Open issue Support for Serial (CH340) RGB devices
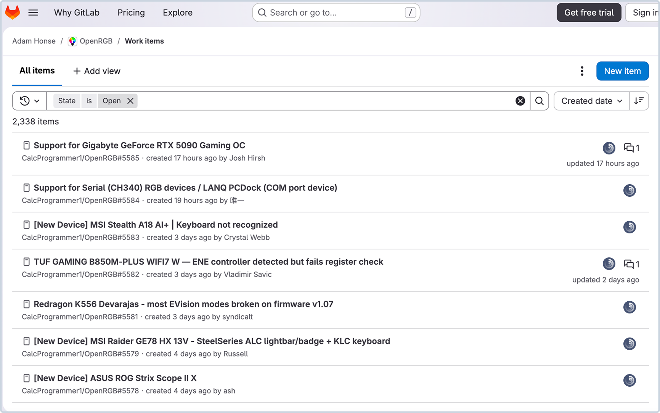660x413 pixels. [185, 188]
